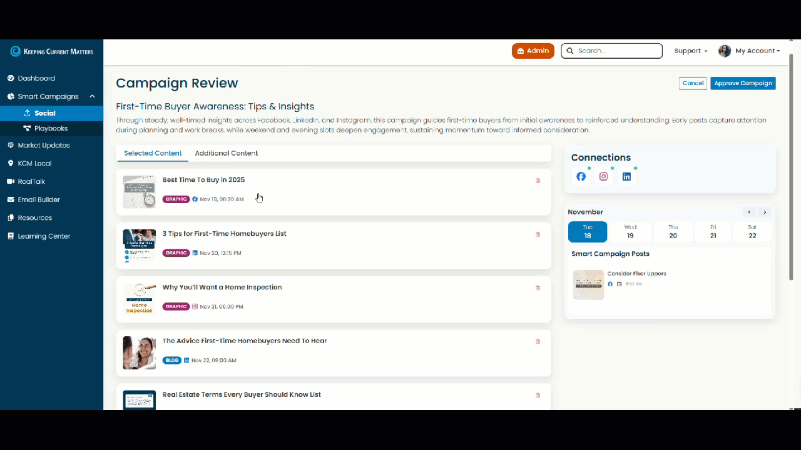The height and width of the screenshot is (450, 801).
Task: Open the Email Builder sidebar icon
Action: pos(11,199)
